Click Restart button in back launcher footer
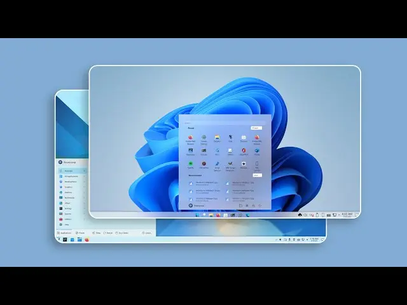The height and width of the screenshot is (305, 407). [108, 233]
